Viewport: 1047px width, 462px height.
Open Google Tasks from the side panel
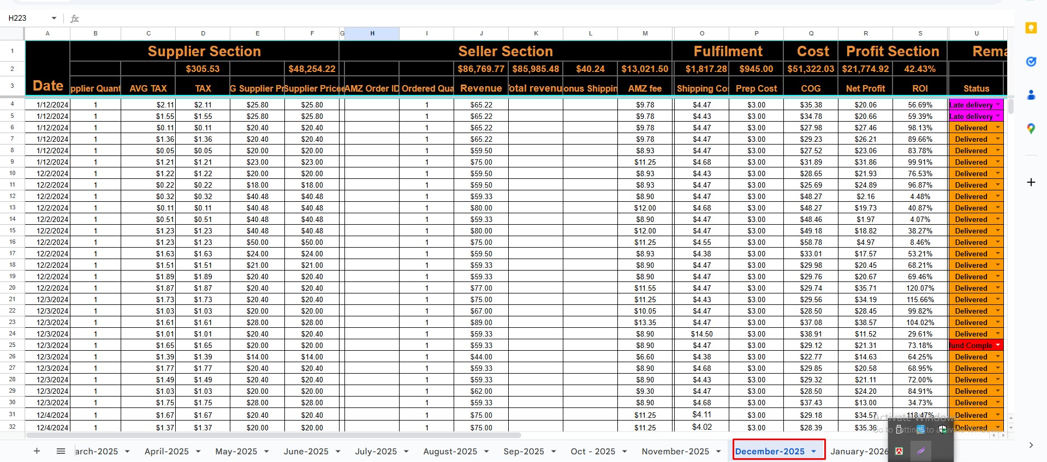point(1031,62)
